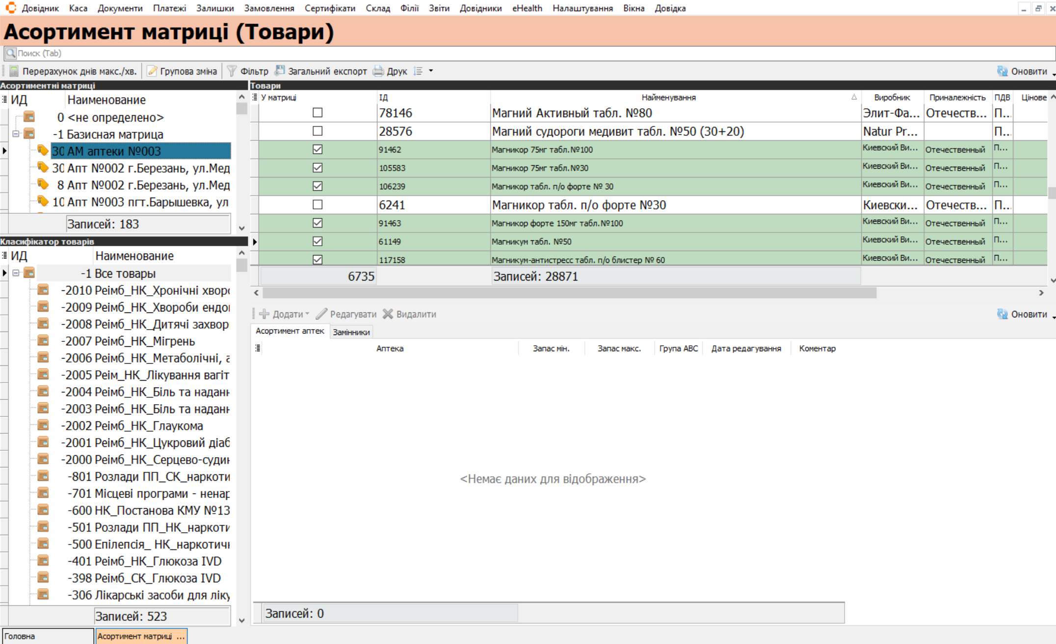Uncheck Магникор 75мг табл.№100 matrix checkbox

(x=317, y=150)
